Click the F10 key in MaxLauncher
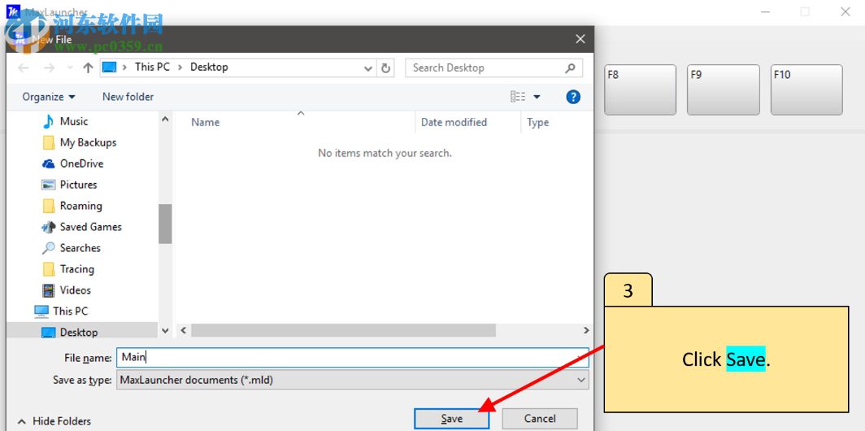This screenshot has width=865, height=431. (806, 90)
